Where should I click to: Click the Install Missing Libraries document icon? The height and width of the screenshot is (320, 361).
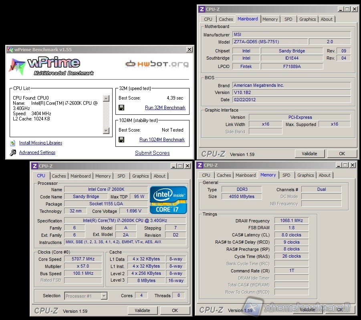pyautogui.click(x=12, y=143)
